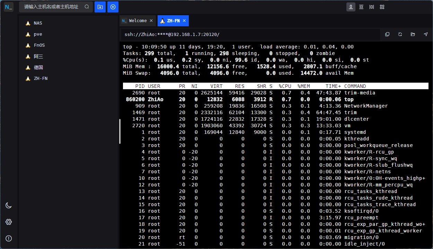Click the trim-media process name
The width and height of the screenshot is (433, 249).
click(x=360, y=93)
